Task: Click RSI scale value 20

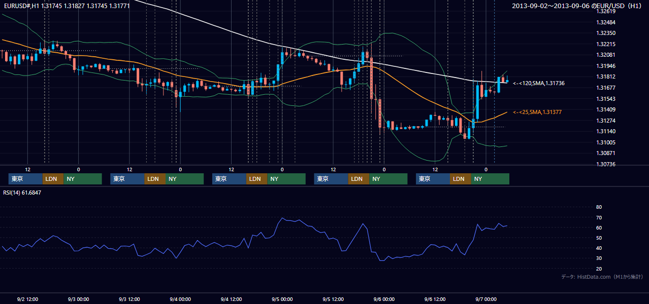Action: pyautogui.click(x=599, y=269)
